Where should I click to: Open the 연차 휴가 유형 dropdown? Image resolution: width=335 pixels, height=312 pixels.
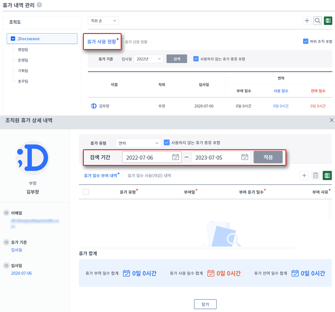[138, 143]
